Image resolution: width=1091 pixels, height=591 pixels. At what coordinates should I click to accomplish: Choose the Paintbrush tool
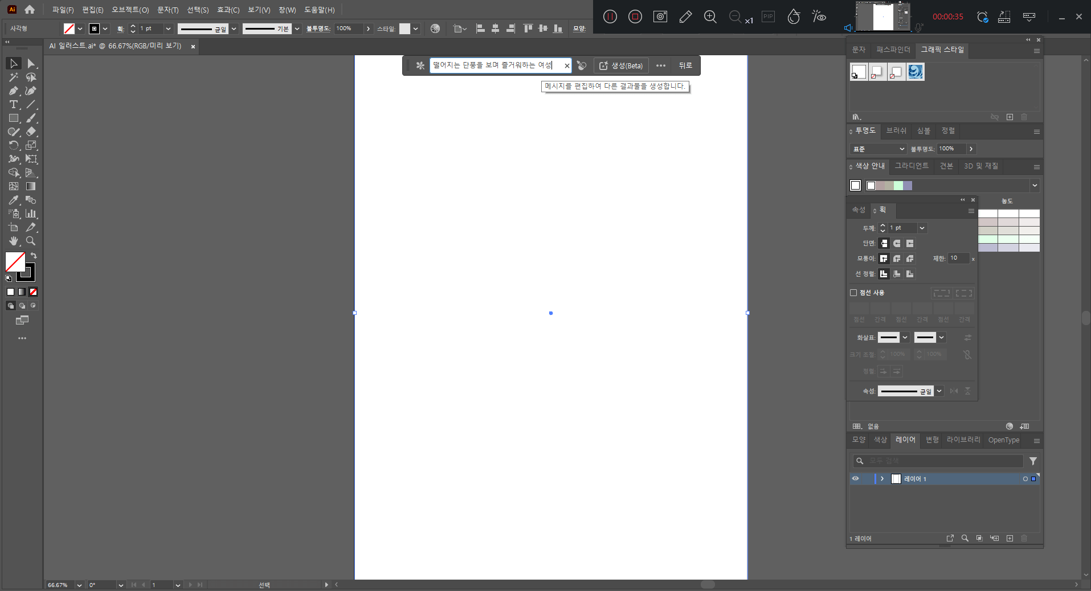click(31, 118)
